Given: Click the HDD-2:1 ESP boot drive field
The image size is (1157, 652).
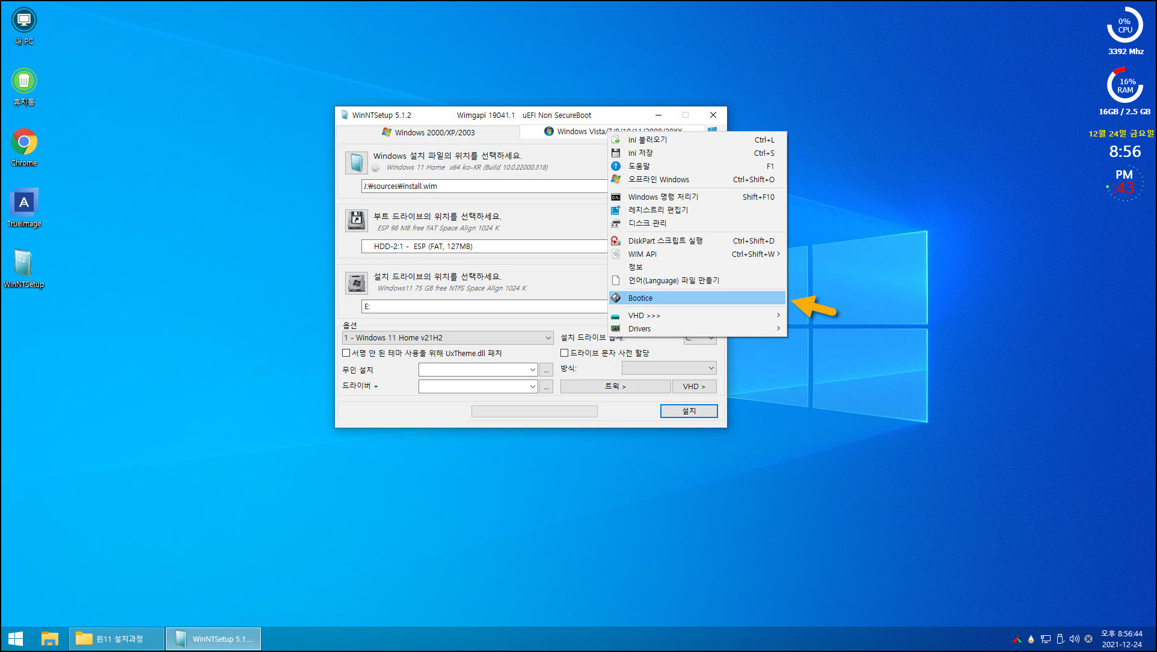Looking at the screenshot, I should coord(485,247).
